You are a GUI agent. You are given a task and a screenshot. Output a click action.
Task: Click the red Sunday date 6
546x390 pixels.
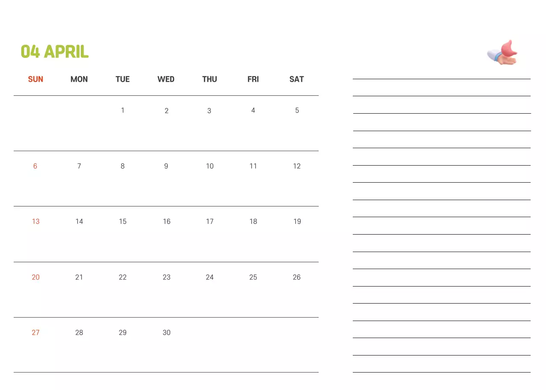[35, 166]
